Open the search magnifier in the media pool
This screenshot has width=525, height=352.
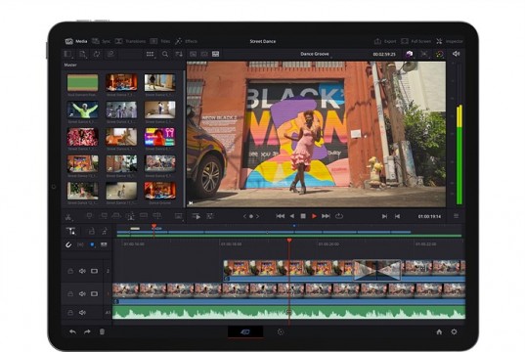tap(165, 54)
